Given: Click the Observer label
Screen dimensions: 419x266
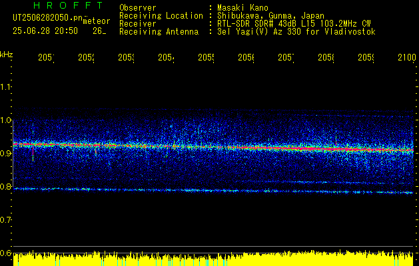Looking at the screenshot, I should pyautogui.click(x=138, y=8).
